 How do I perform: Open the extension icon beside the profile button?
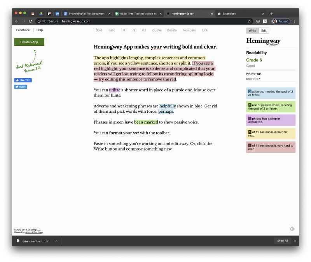click(265, 21)
